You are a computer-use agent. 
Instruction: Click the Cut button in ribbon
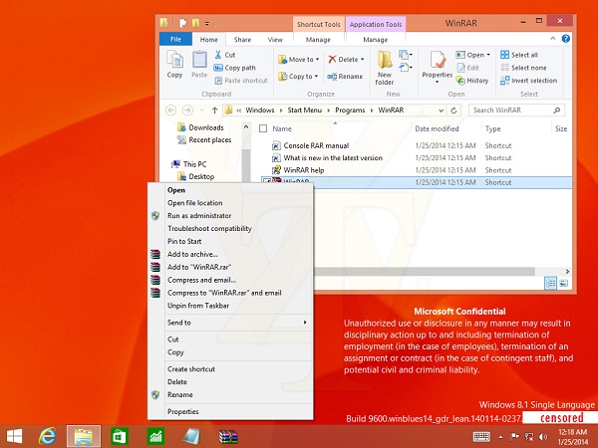point(223,55)
